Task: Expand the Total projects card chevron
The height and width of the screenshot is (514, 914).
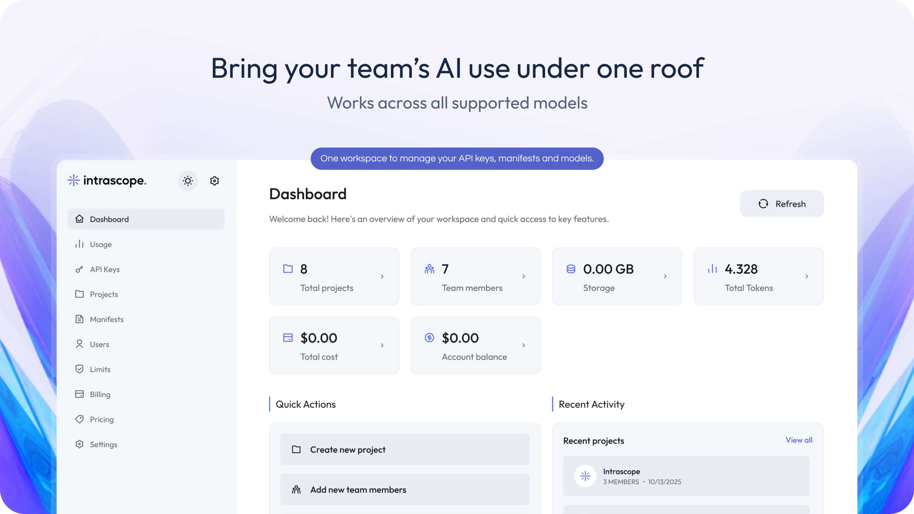Action: (382, 276)
